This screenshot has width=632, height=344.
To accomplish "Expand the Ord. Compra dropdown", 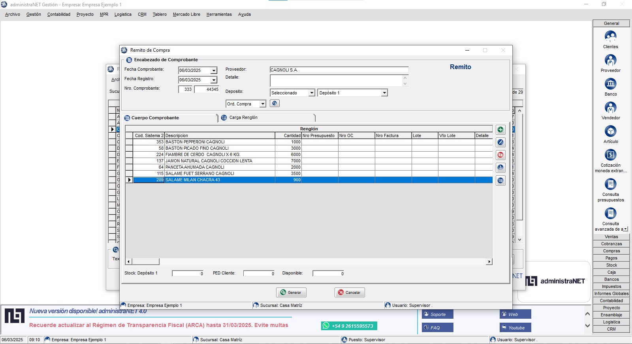I will pos(263,104).
